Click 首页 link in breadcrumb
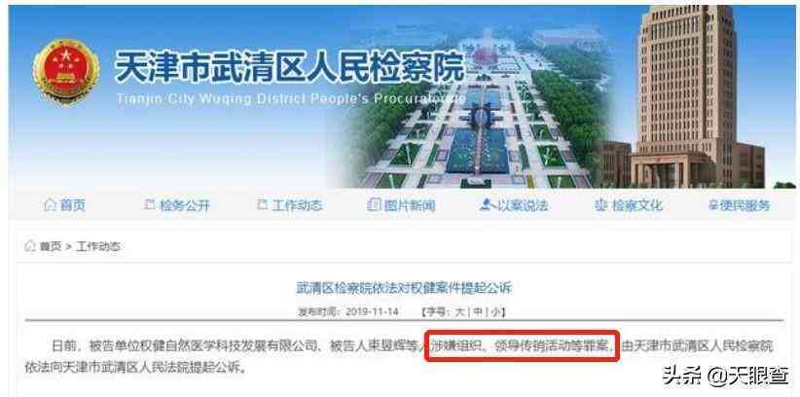Viewport: 800px width, 397px height. [x=51, y=246]
